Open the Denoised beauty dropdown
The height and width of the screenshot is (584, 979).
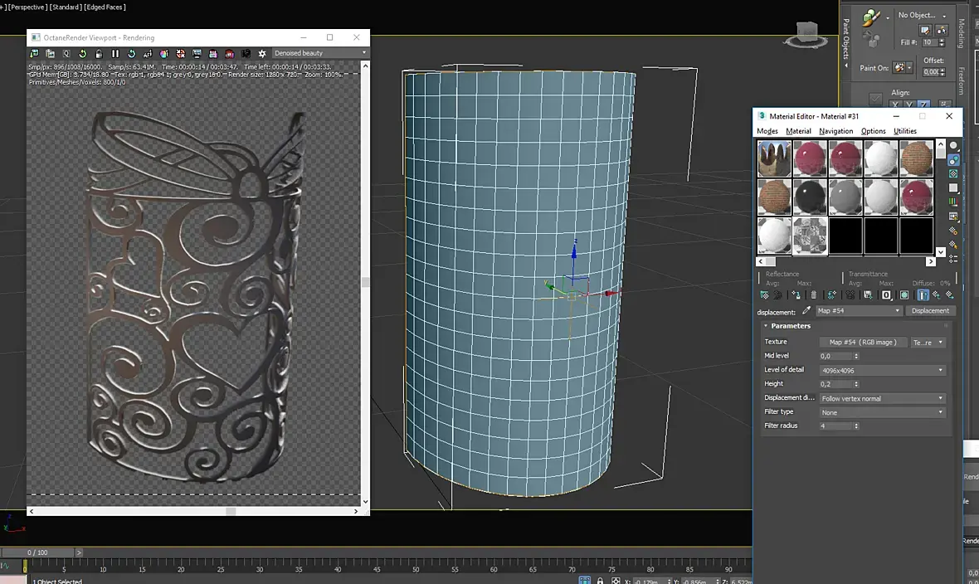(x=320, y=53)
